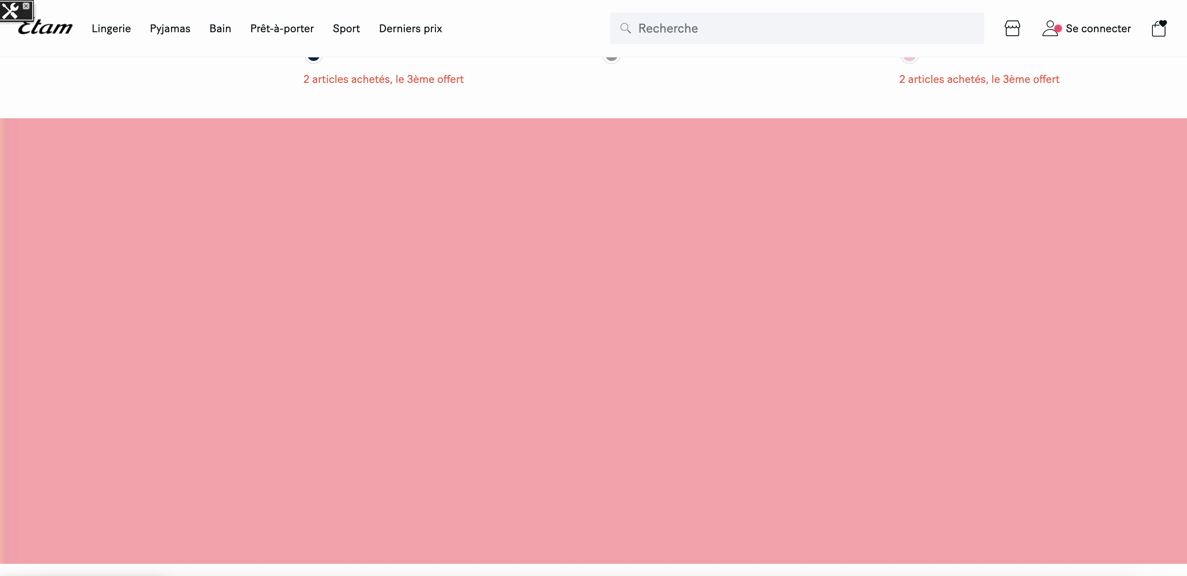Click the magnifying glass search icon

click(x=625, y=29)
